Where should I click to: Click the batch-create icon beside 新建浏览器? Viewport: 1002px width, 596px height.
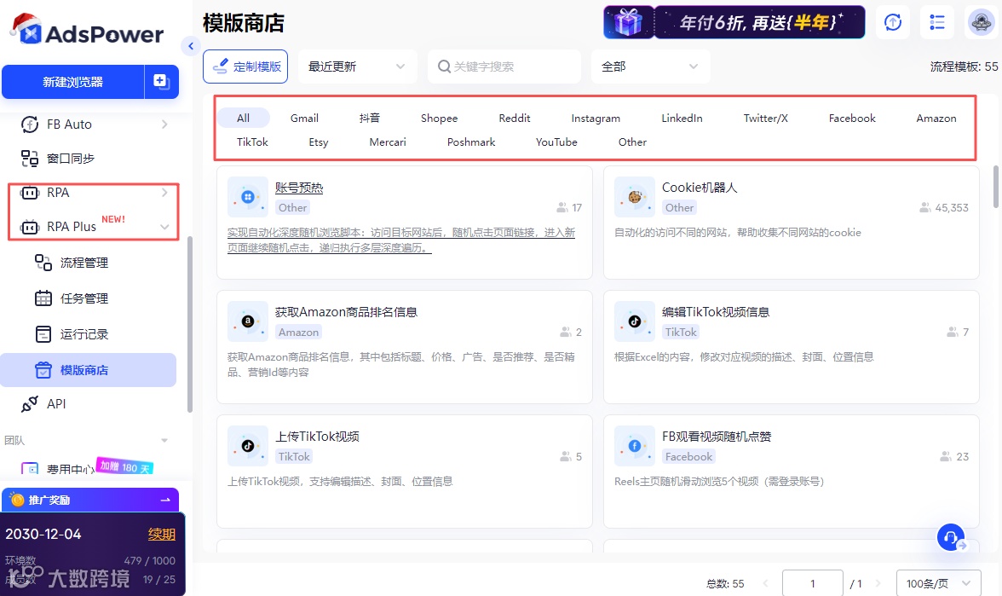pyautogui.click(x=161, y=81)
